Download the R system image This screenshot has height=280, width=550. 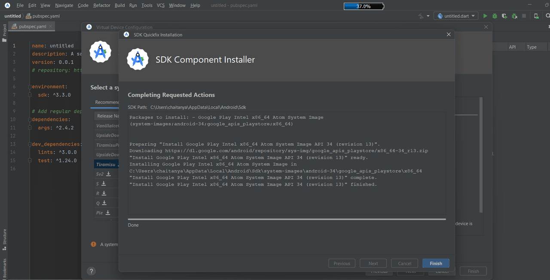pos(104,193)
